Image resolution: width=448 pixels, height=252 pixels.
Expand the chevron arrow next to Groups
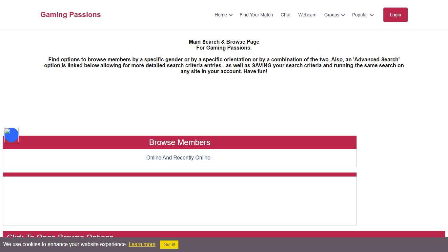343,15
